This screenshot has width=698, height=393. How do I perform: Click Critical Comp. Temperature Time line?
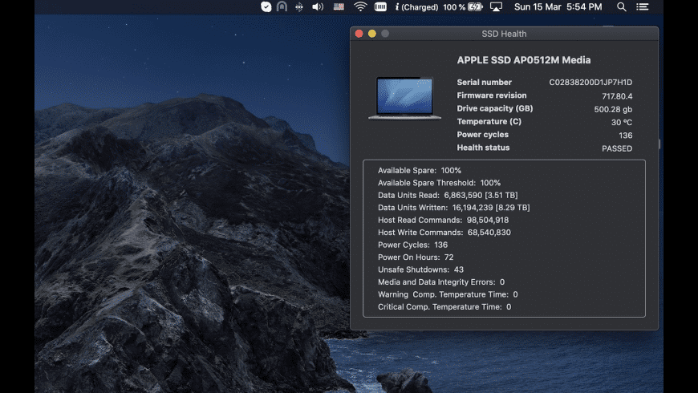(x=444, y=307)
